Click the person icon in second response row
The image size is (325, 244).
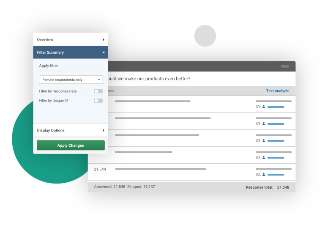pyautogui.click(x=264, y=124)
